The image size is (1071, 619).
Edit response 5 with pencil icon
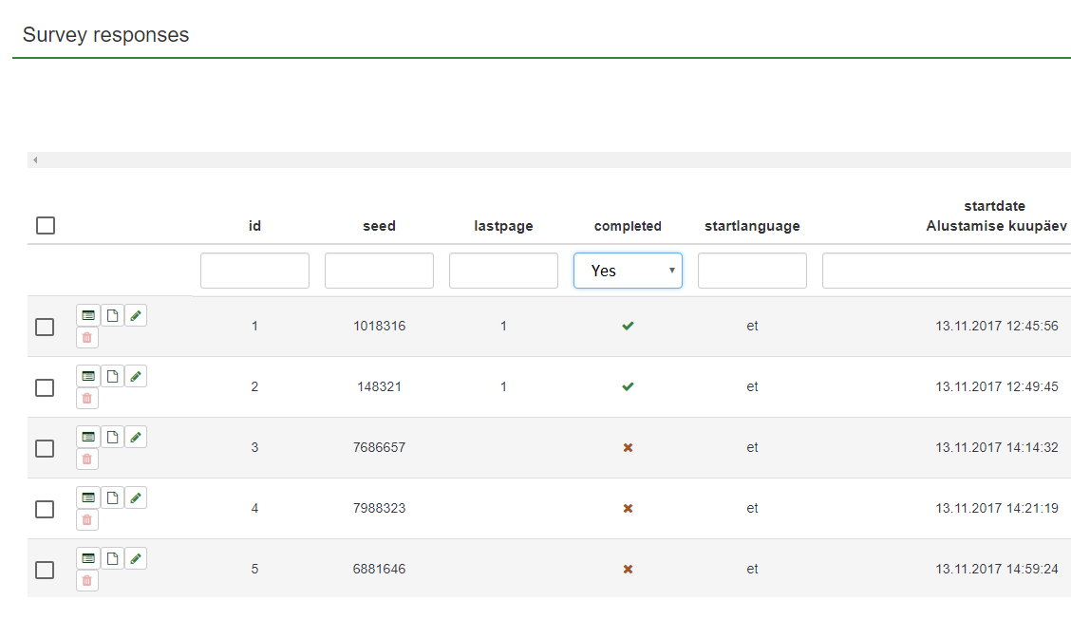tap(136, 559)
